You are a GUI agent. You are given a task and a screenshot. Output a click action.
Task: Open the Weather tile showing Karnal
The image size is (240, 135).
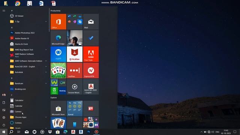(75, 108)
